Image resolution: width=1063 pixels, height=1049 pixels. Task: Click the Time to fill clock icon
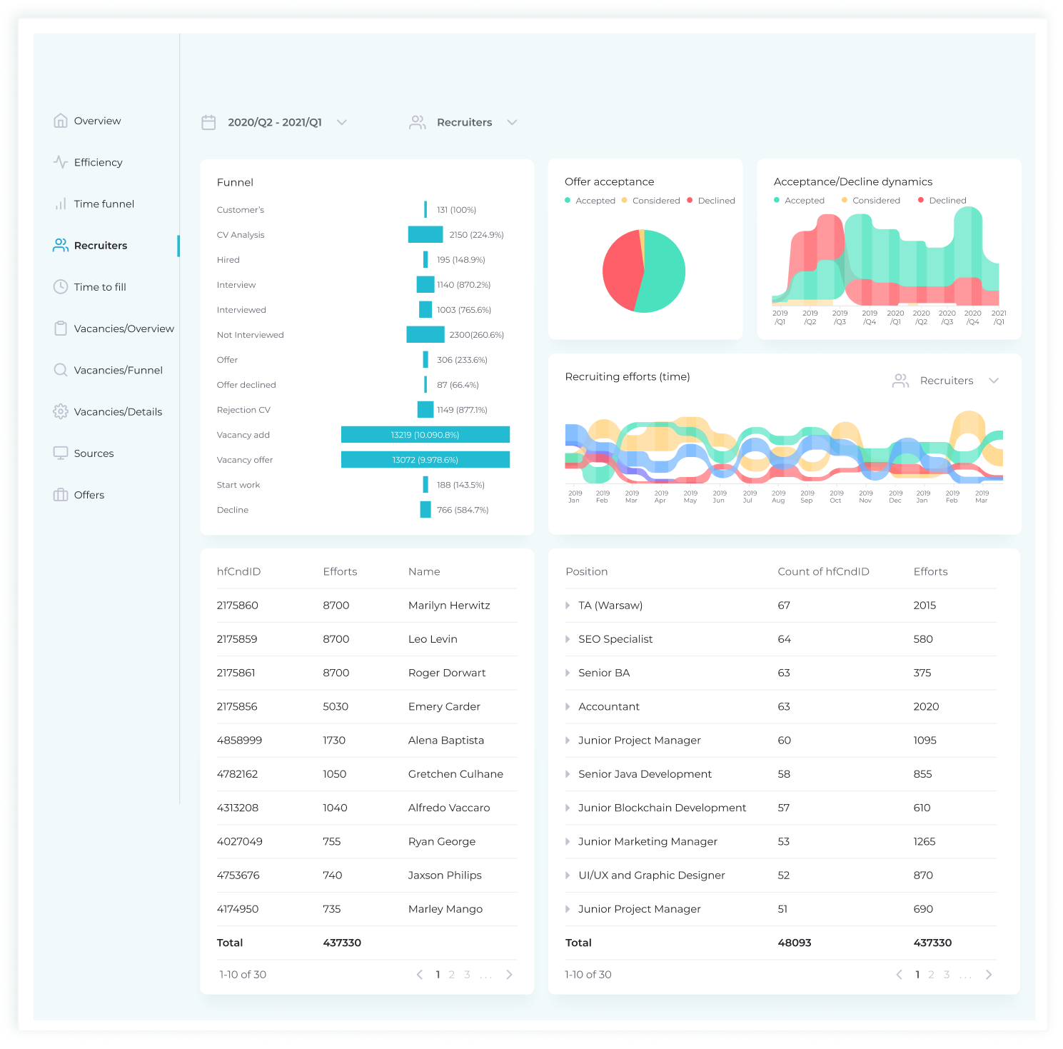tap(61, 287)
